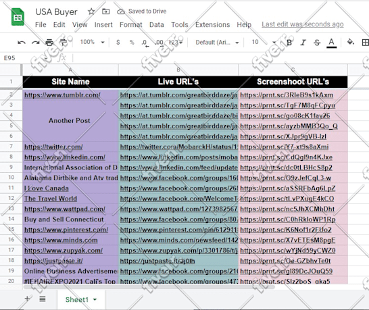The height and width of the screenshot is (310, 369).
Task: Open the borders tool
Action: pos(365,43)
